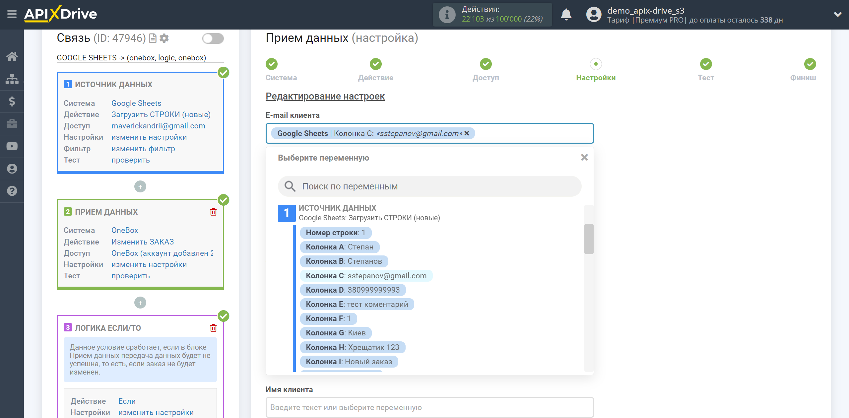Select variable Колонка D: 380999999993
The image size is (849, 418).
click(353, 290)
